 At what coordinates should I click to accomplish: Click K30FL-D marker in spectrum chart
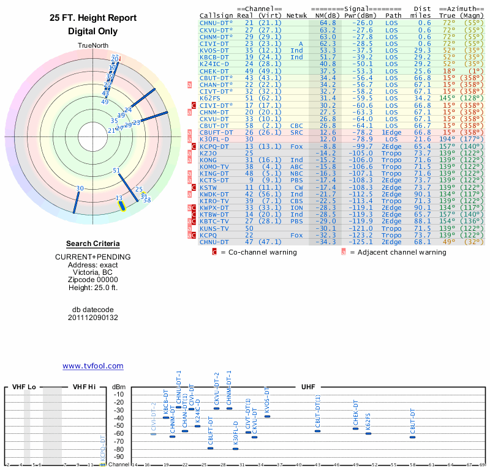[235, 449]
